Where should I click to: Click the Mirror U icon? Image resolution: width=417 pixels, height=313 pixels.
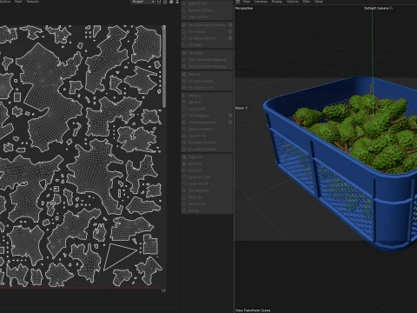(x=184, y=96)
